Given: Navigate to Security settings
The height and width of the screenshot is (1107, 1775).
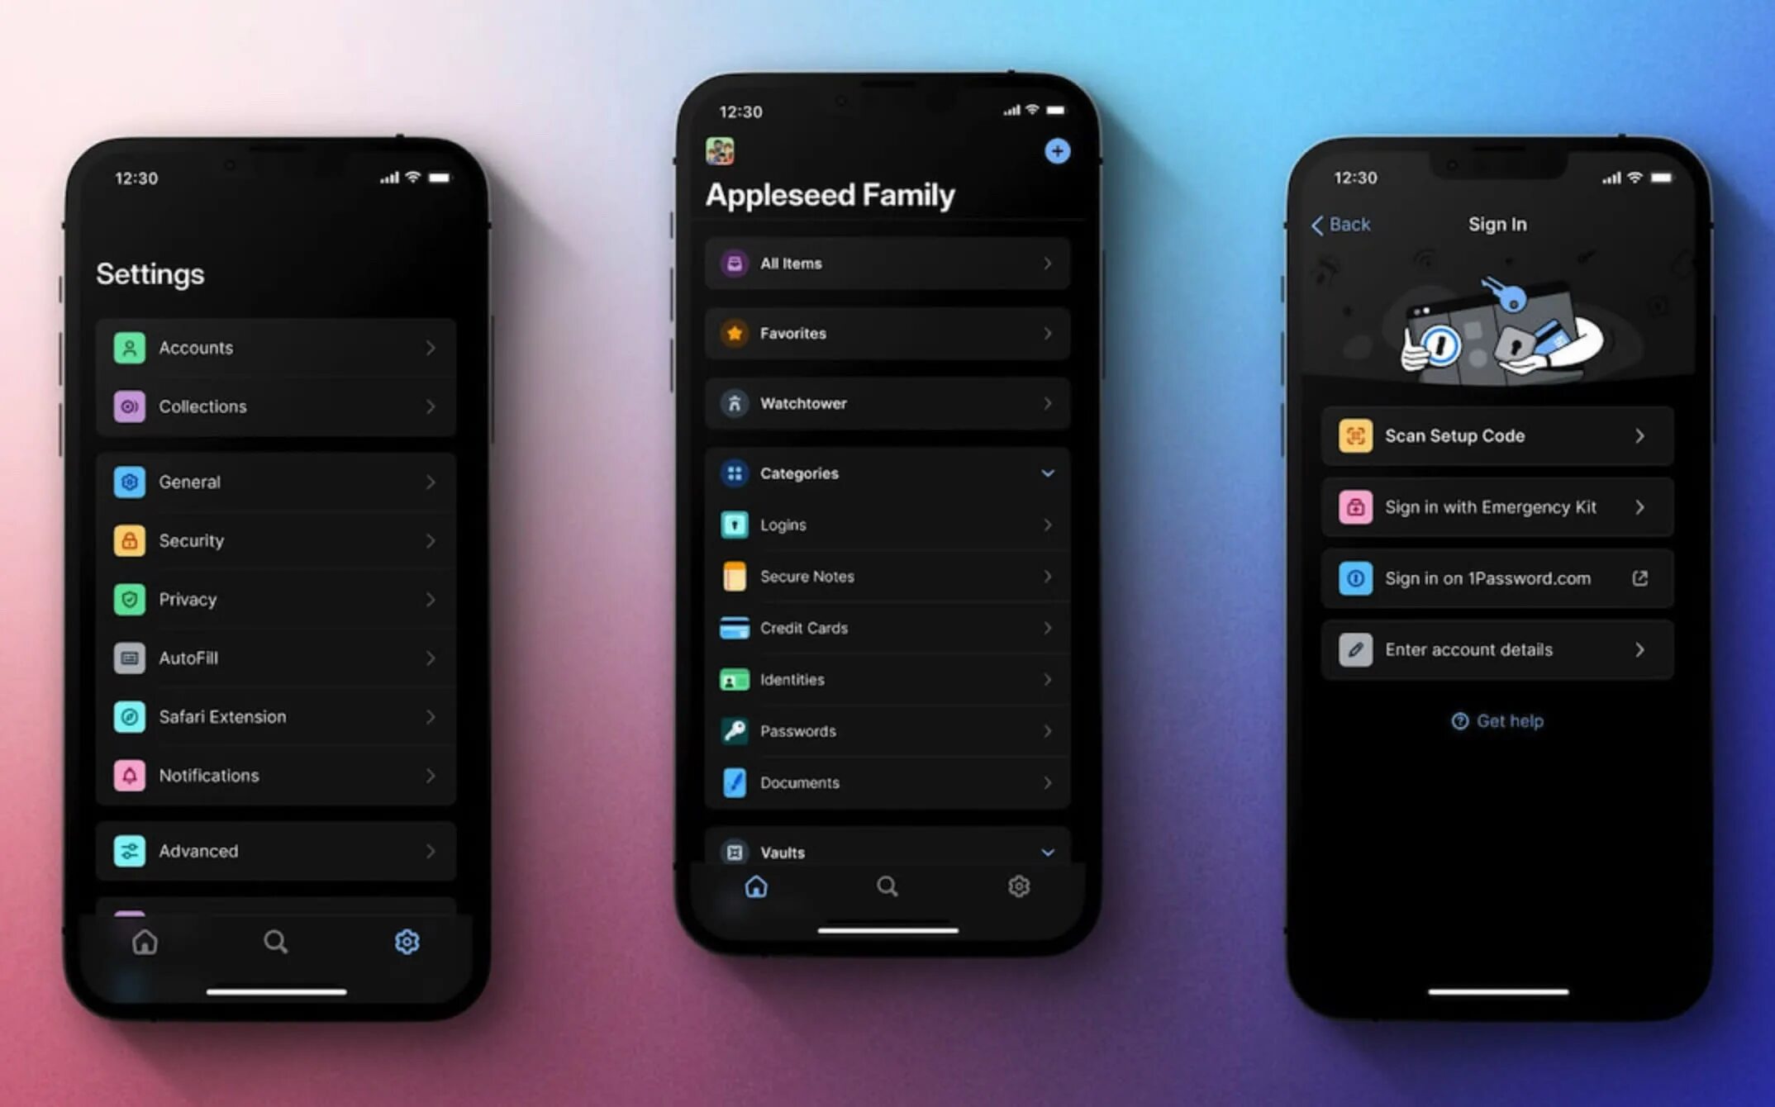Looking at the screenshot, I should (x=274, y=539).
